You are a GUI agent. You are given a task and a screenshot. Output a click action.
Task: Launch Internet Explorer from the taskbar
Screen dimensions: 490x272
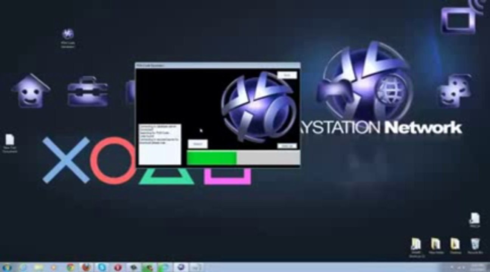[x=23, y=267]
